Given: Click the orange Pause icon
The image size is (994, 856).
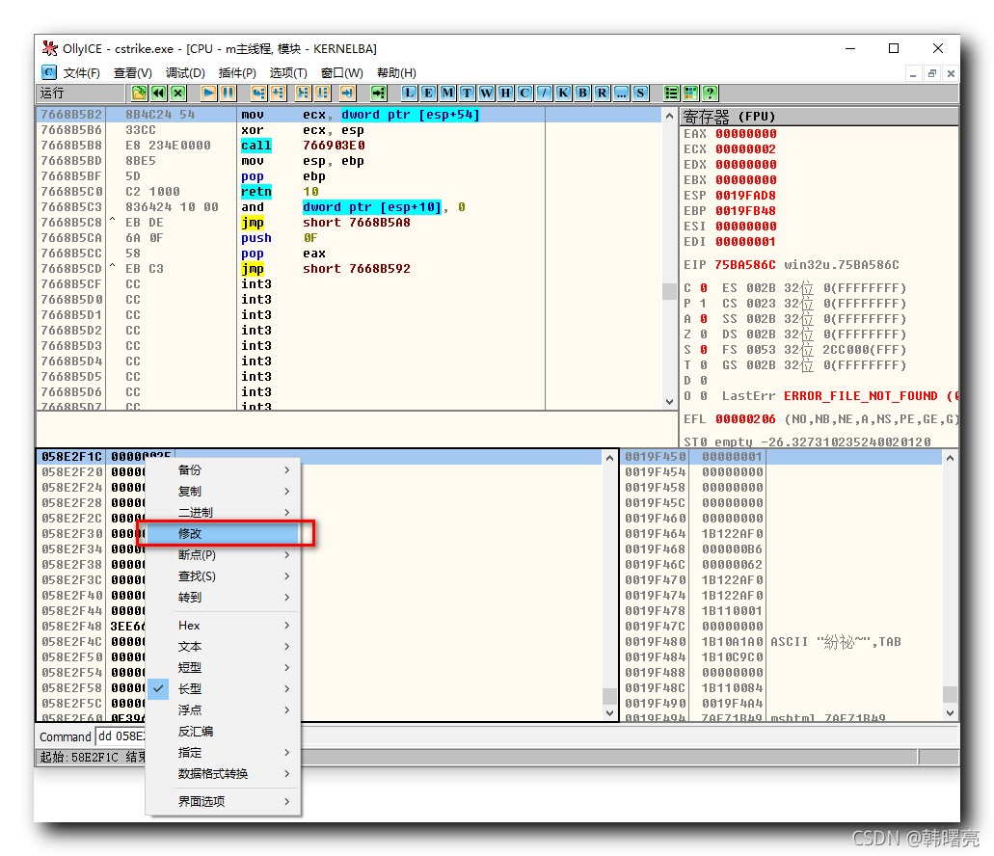Looking at the screenshot, I should [x=228, y=94].
